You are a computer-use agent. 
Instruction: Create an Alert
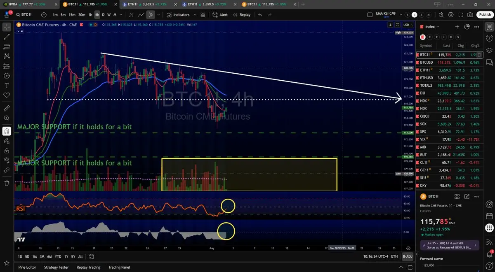click(220, 15)
